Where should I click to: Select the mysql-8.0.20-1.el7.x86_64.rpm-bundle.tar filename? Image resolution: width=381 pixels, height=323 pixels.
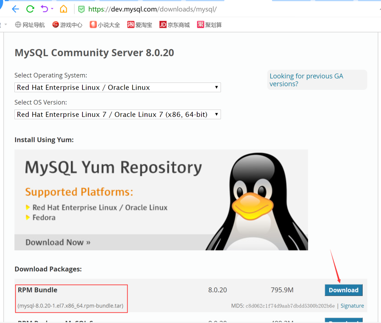click(71, 306)
